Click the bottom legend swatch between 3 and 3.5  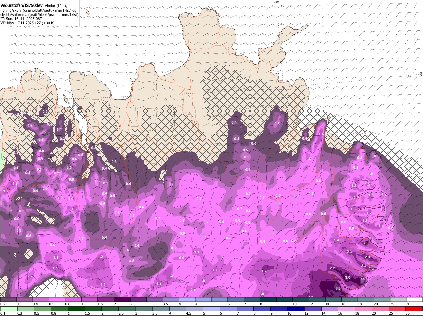(x=144, y=309)
